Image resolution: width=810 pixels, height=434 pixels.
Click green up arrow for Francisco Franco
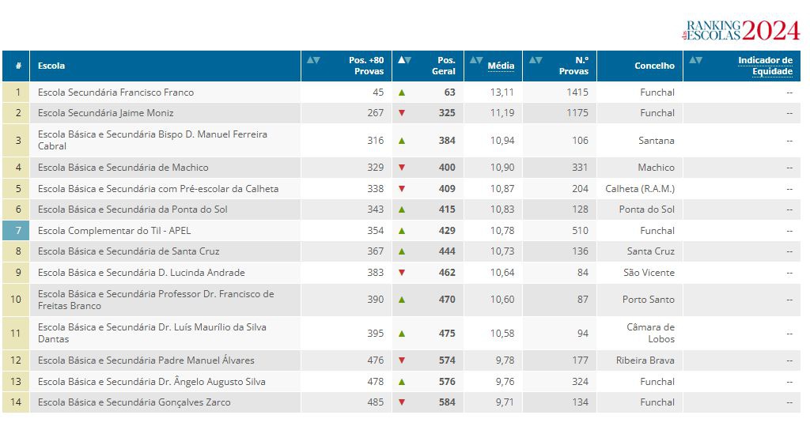coord(402,92)
